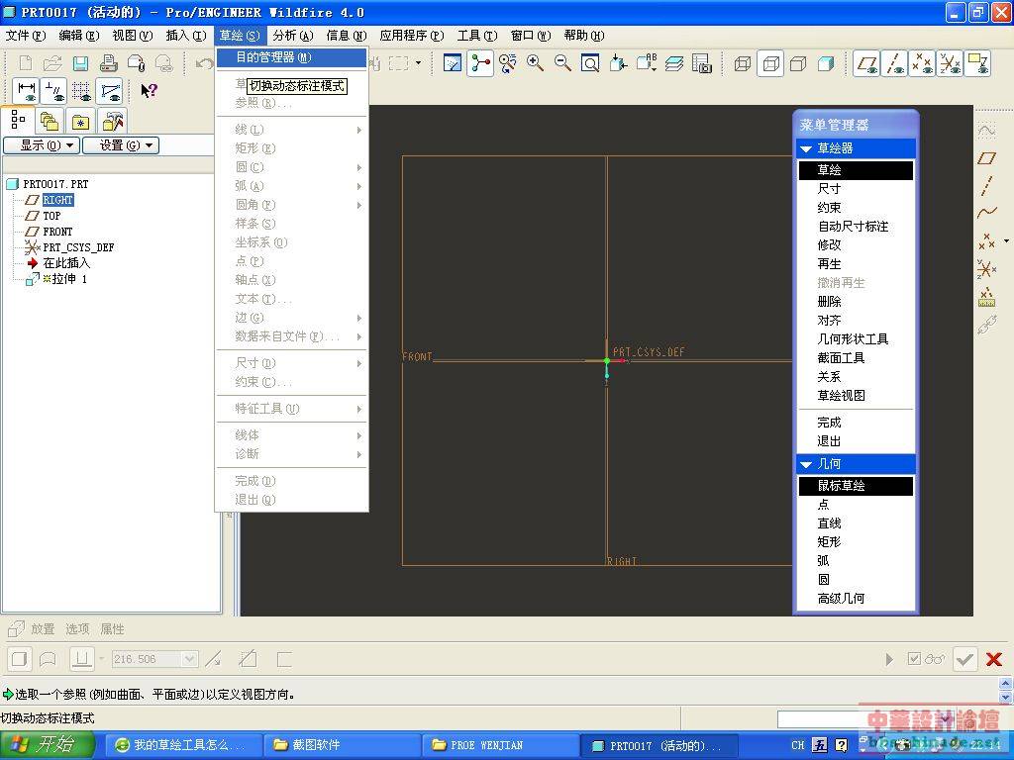
Task: Click 约束 in the menu manager
Action: coord(829,208)
